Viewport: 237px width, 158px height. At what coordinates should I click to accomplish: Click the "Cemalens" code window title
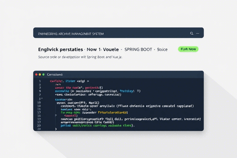[x=54, y=74]
